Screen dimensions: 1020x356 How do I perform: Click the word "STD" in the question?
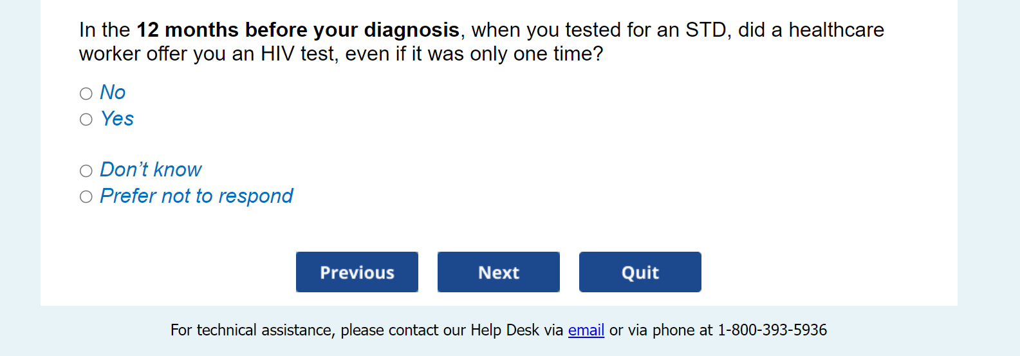[705, 30]
